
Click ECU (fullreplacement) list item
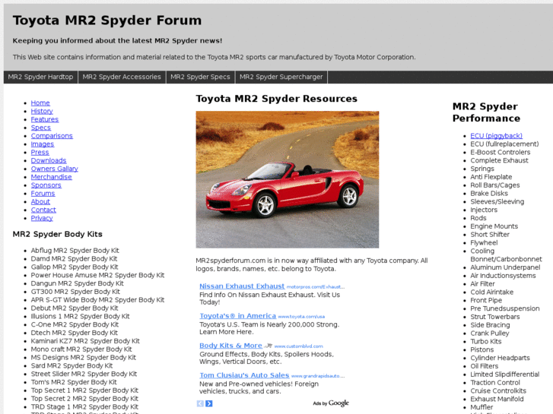[x=504, y=144]
